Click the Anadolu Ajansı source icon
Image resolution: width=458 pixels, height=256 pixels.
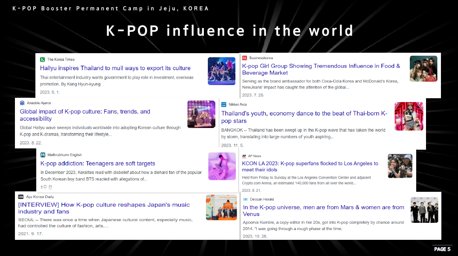coord(22,103)
